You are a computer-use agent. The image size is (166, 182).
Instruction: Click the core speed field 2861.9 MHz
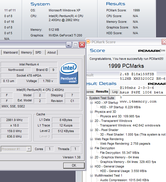coord(15,120)
